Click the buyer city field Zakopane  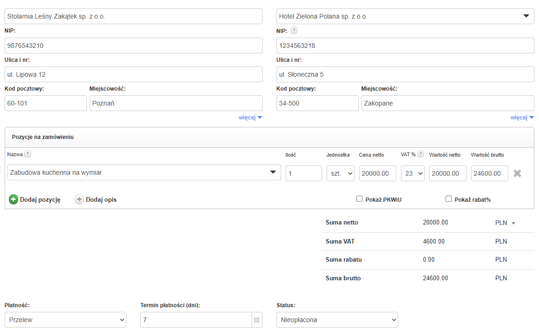448,104
